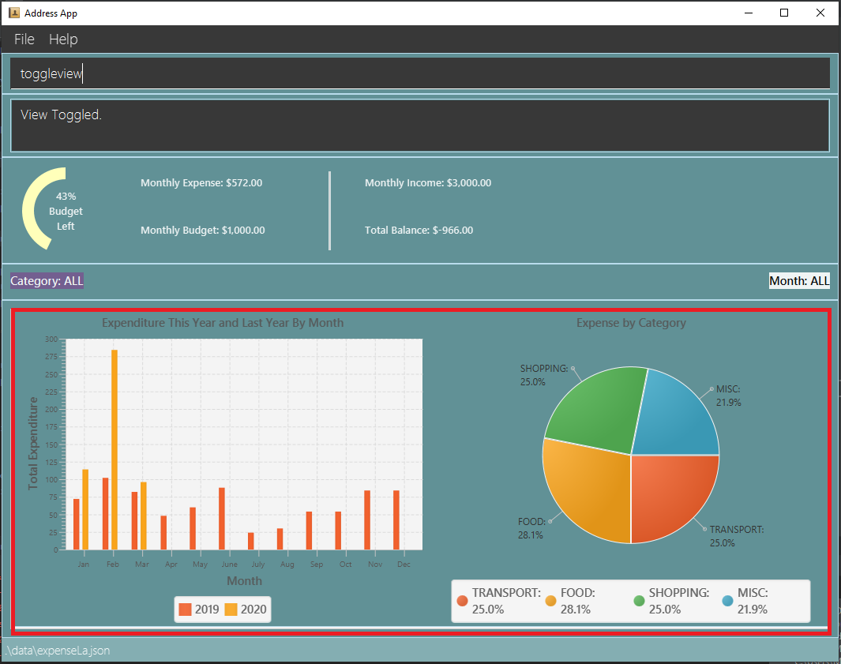Click the FOOD legend dot icon
The image size is (841, 664).
[x=551, y=601]
